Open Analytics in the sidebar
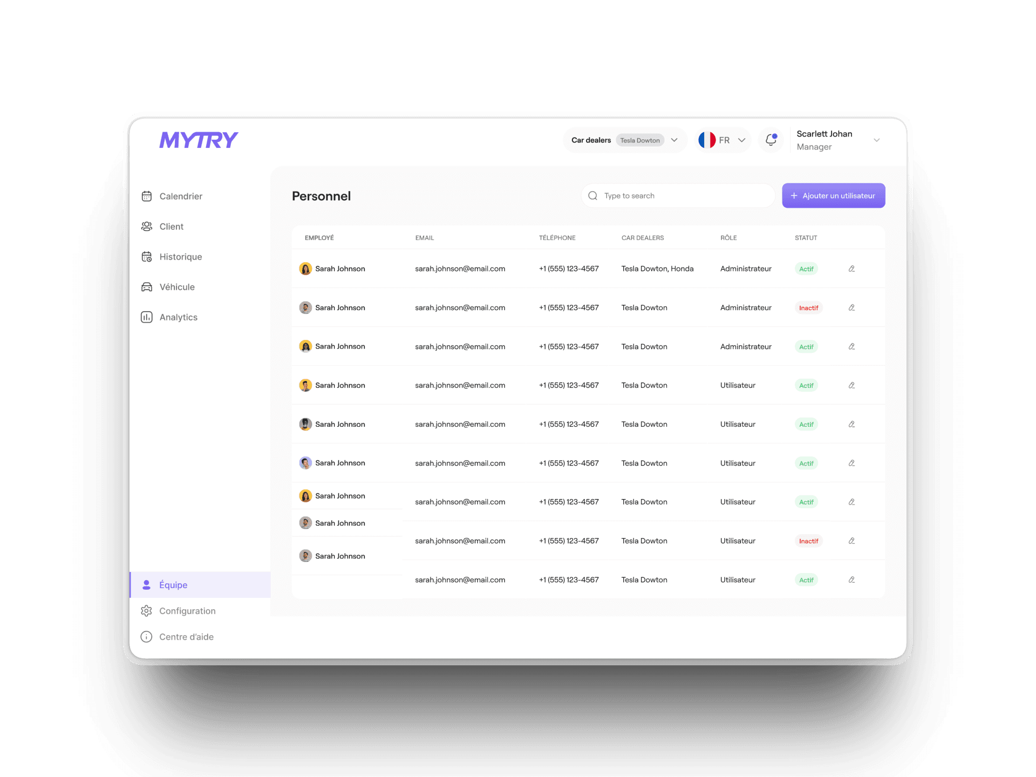This screenshot has height=777, width=1036. coord(178,317)
